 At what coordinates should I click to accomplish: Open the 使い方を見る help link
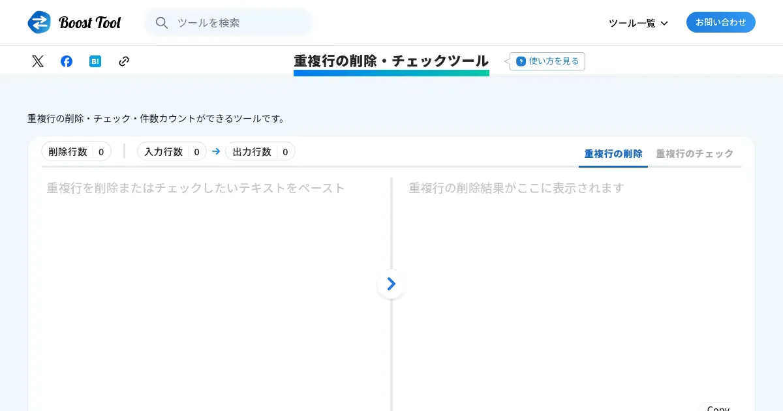[x=547, y=61]
